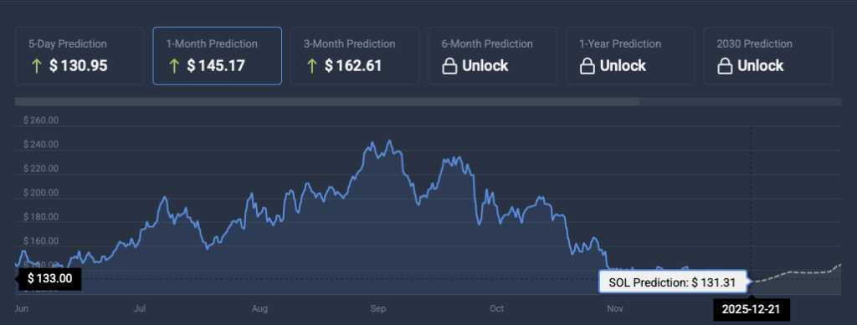The height and width of the screenshot is (325, 857).
Task: Click the $220.00 label on the price axis
Action: [41, 169]
